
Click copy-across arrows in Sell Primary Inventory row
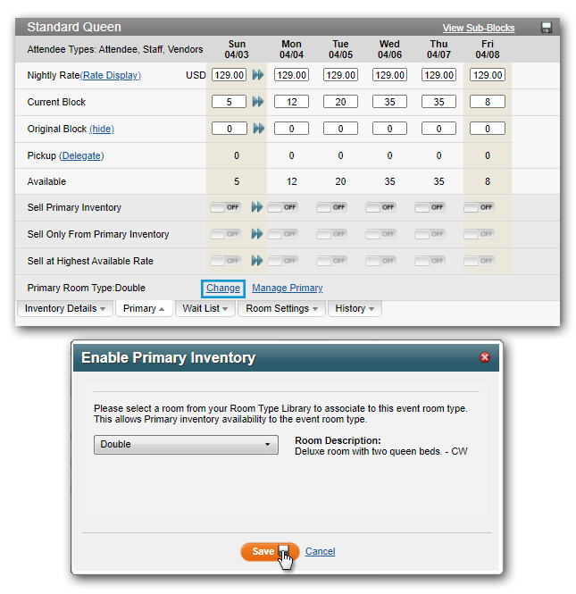click(x=258, y=207)
